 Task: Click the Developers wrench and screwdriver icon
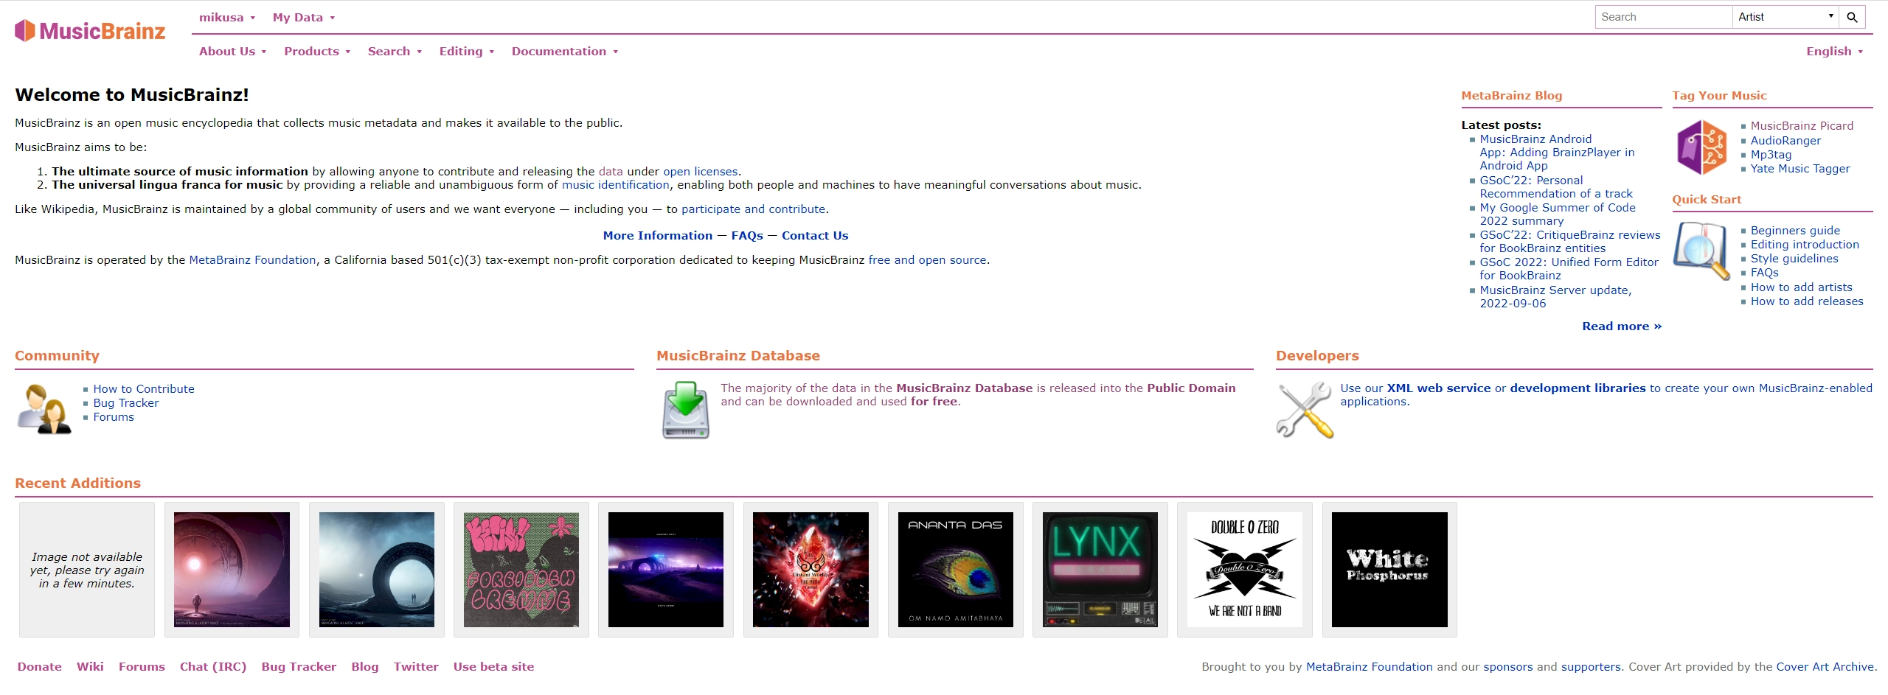[x=1305, y=410]
